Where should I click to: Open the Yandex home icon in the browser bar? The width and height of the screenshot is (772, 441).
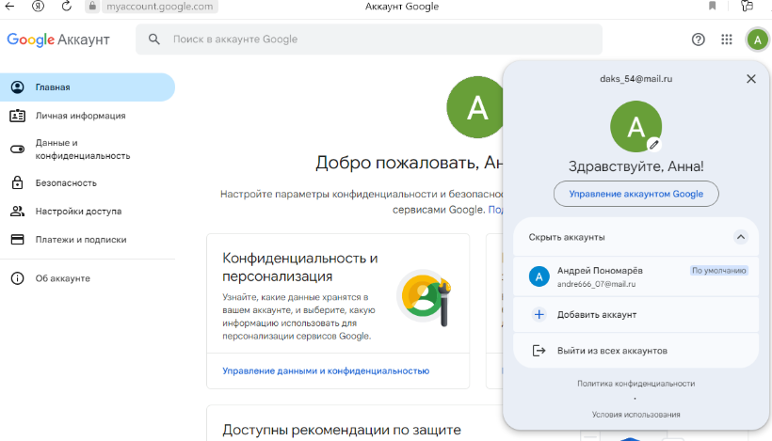38,6
